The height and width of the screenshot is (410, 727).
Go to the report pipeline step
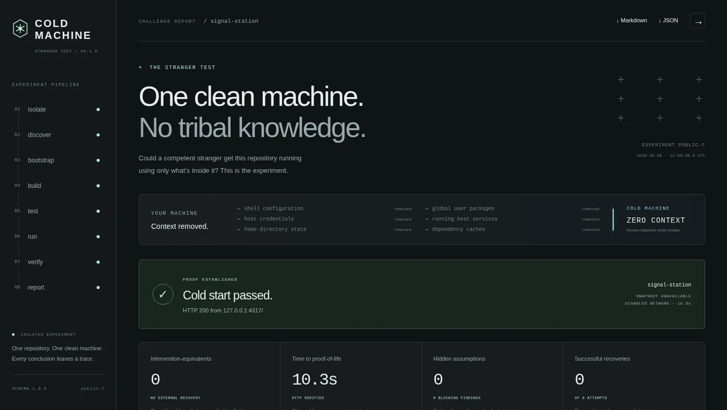tap(57, 288)
